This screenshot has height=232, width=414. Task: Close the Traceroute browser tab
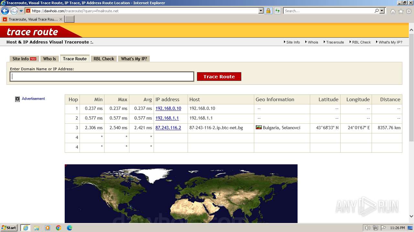[x=60, y=19]
